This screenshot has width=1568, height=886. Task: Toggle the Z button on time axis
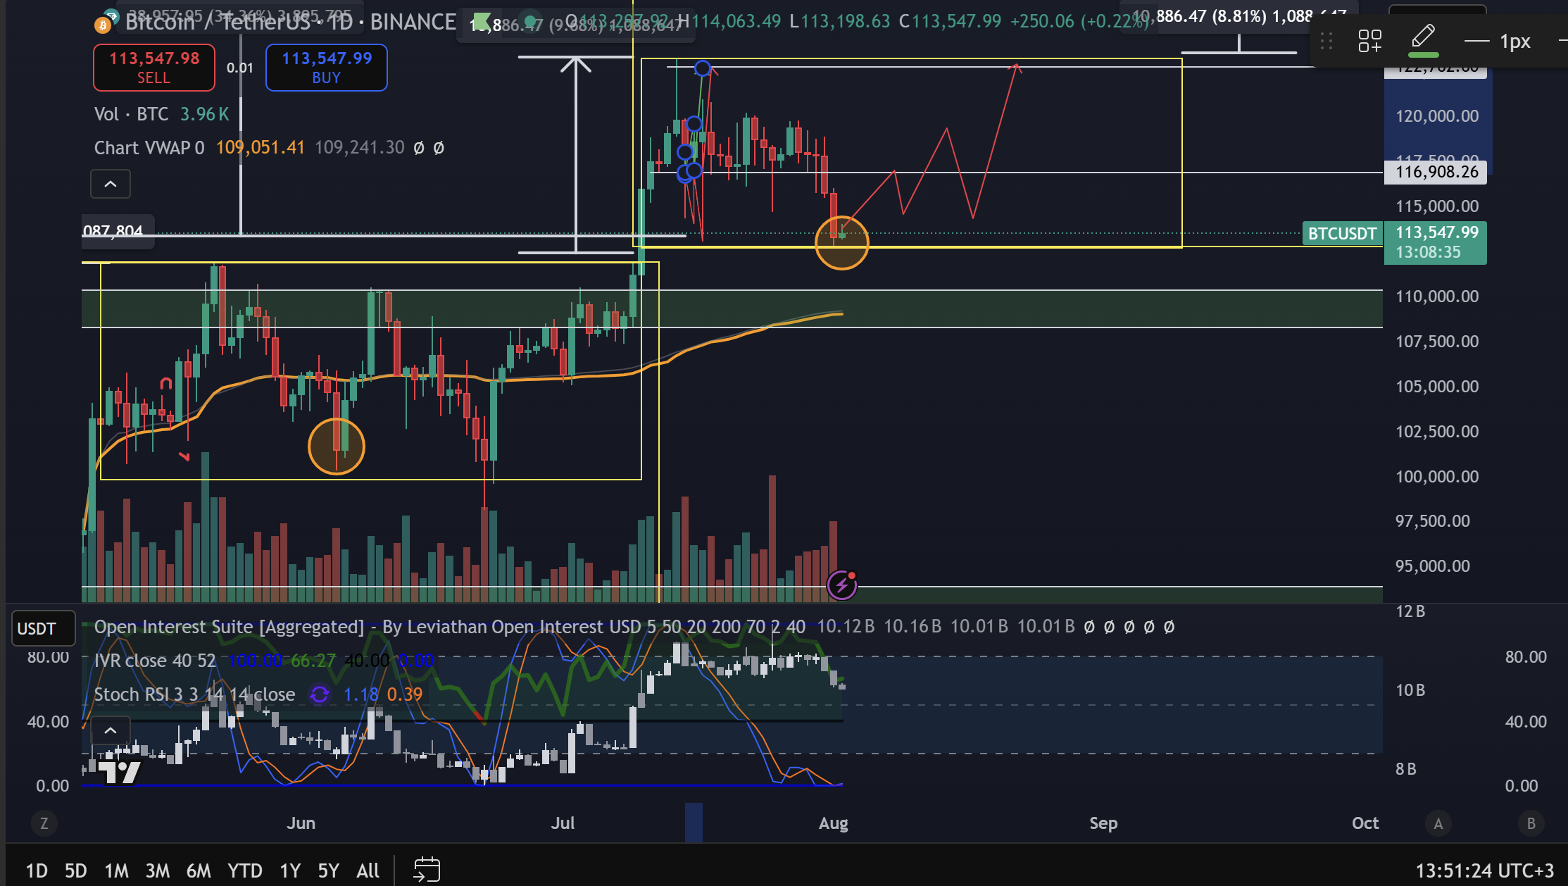(44, 823)
